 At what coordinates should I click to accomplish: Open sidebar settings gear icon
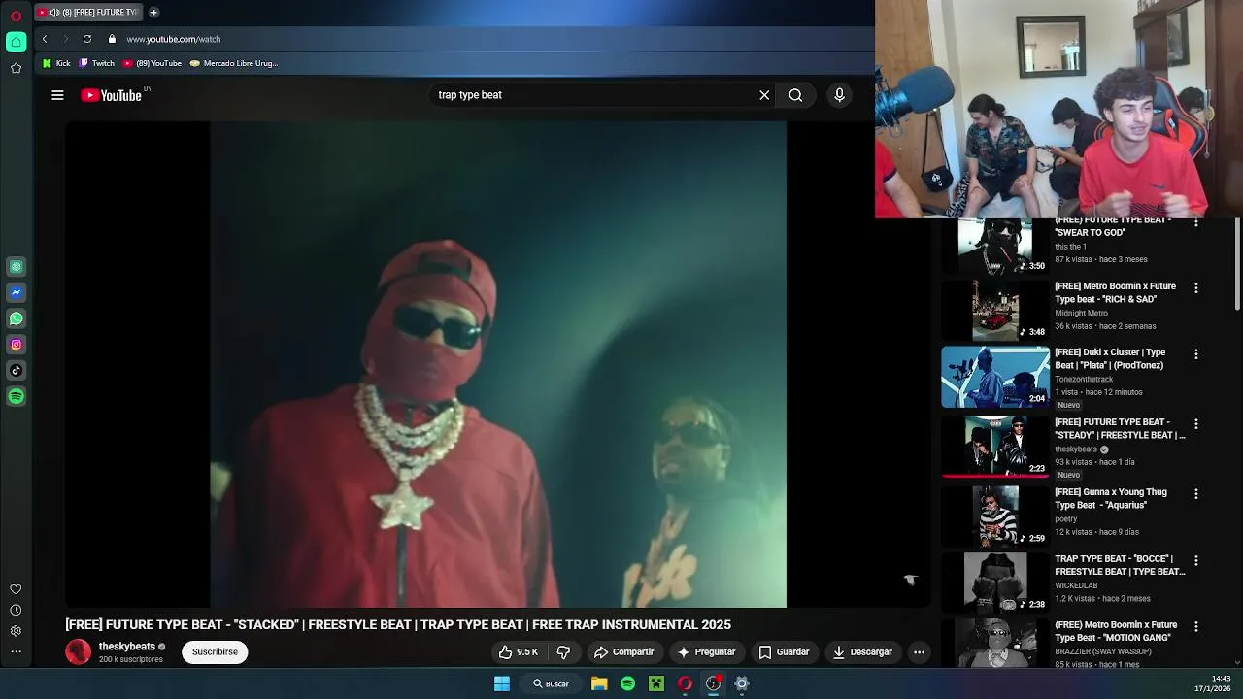pos(16,631)
